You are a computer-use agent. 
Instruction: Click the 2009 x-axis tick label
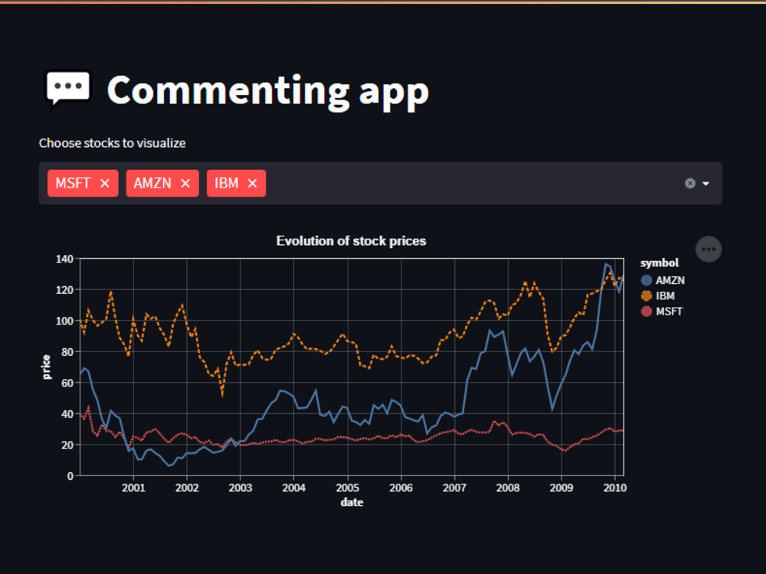coord(561,488)
